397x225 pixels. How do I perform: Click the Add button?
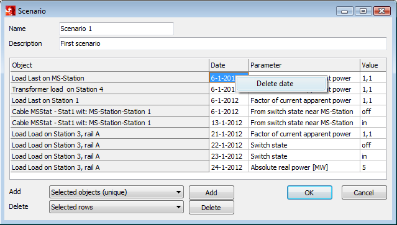[x=211, y=193]
